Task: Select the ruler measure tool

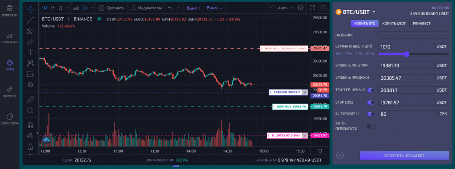Action: tap(31, 99)
